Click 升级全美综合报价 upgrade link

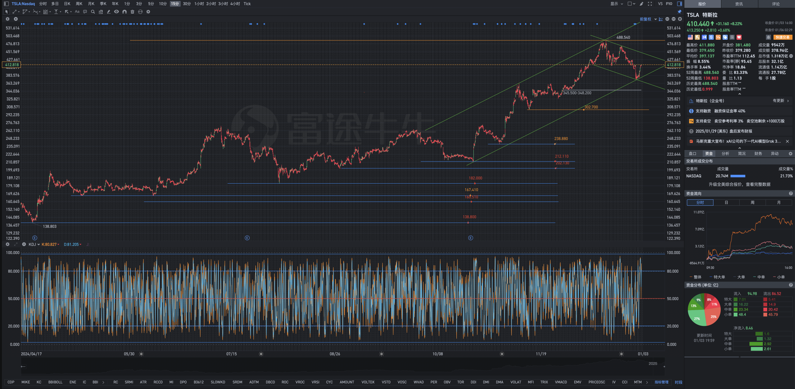(x=739, y=184)
